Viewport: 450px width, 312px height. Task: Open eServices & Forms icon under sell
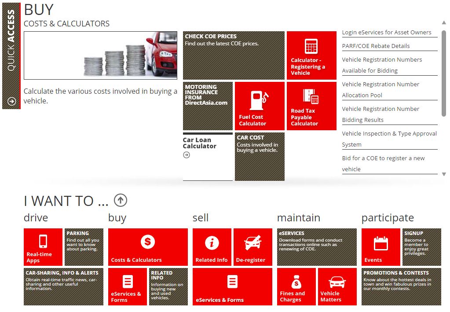[232, 282]
